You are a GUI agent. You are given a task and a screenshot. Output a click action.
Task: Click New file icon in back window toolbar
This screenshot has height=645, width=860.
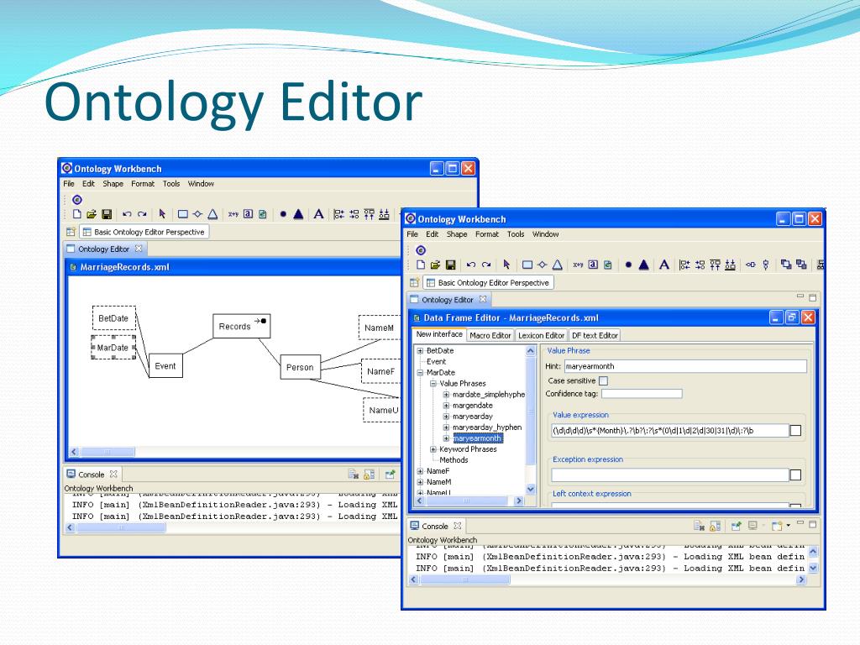76,214
